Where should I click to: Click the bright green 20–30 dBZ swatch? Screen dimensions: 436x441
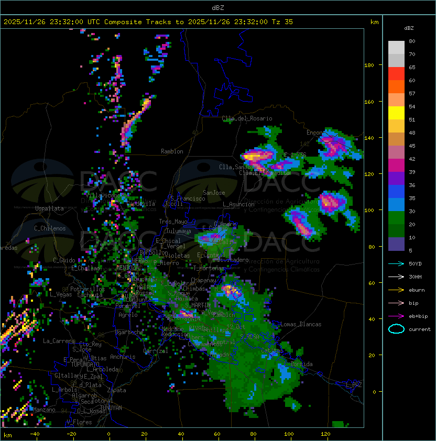point(396,217)
